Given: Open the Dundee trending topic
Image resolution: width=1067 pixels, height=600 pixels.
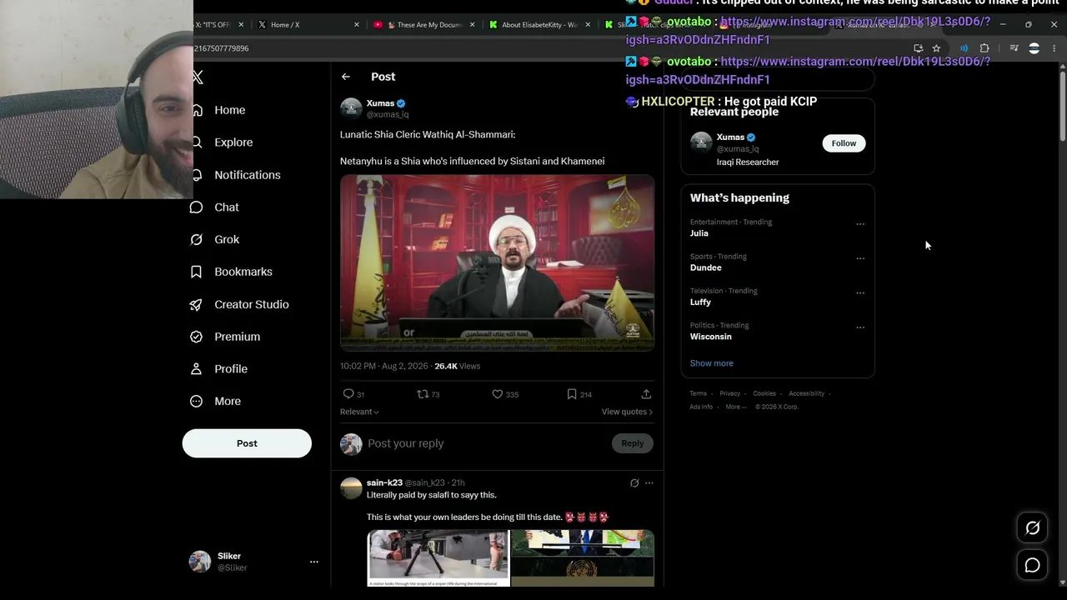Looking at the screenshot, I should [705, 267].
